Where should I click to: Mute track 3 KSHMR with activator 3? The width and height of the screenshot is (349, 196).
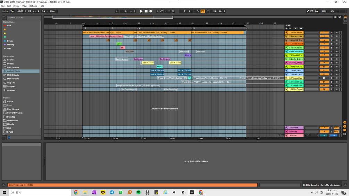[324, 40]
